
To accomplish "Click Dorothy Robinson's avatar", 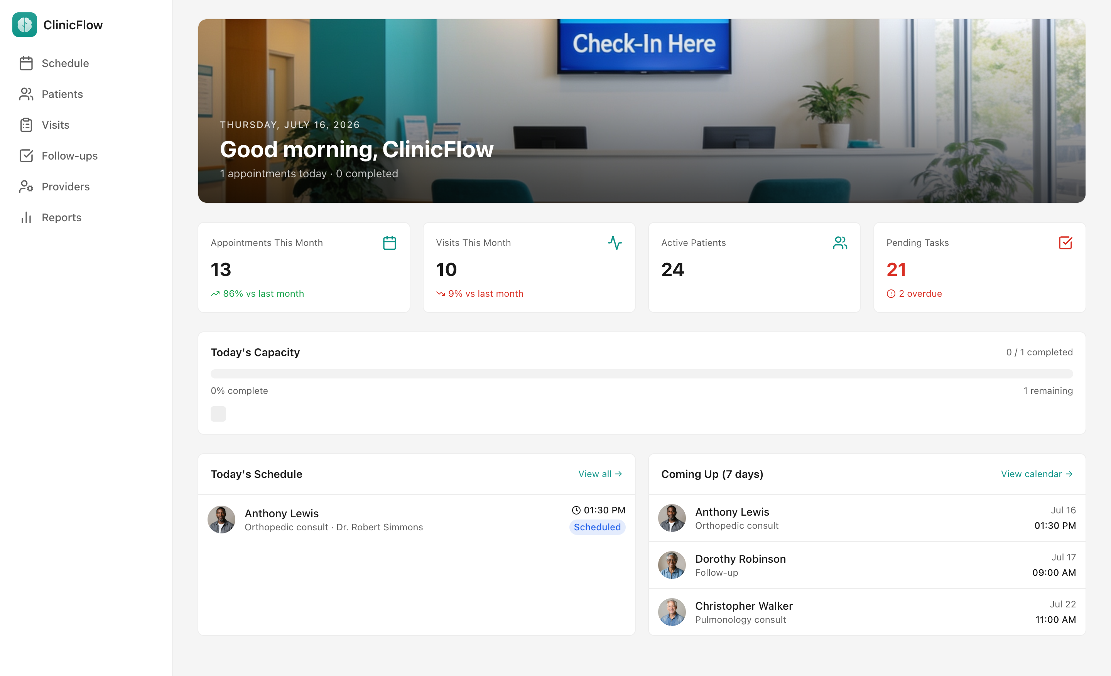I will click(x=672, y=565).
